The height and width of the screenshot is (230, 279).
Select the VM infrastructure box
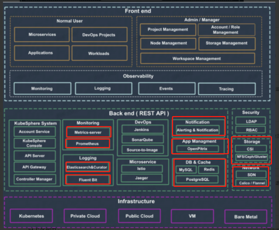192,216
